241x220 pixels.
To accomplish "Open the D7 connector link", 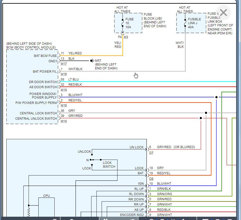I will pyautogui.click(x=151, y=153).
